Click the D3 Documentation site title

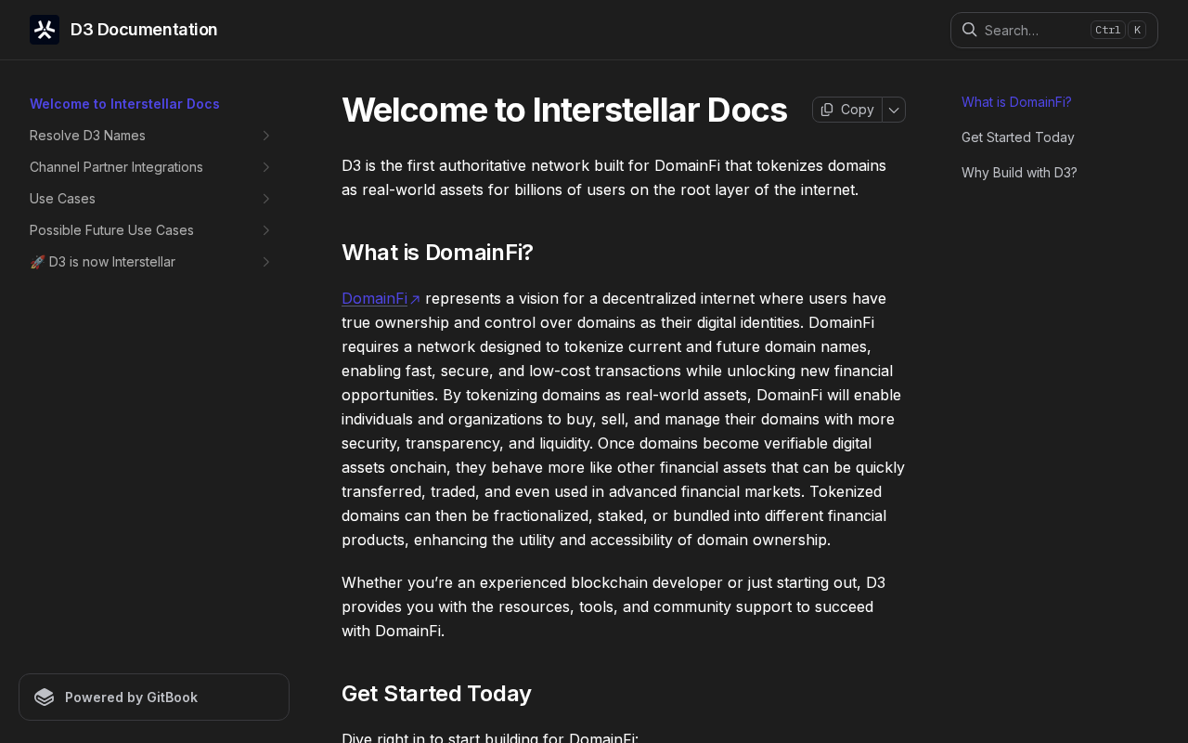144,30
